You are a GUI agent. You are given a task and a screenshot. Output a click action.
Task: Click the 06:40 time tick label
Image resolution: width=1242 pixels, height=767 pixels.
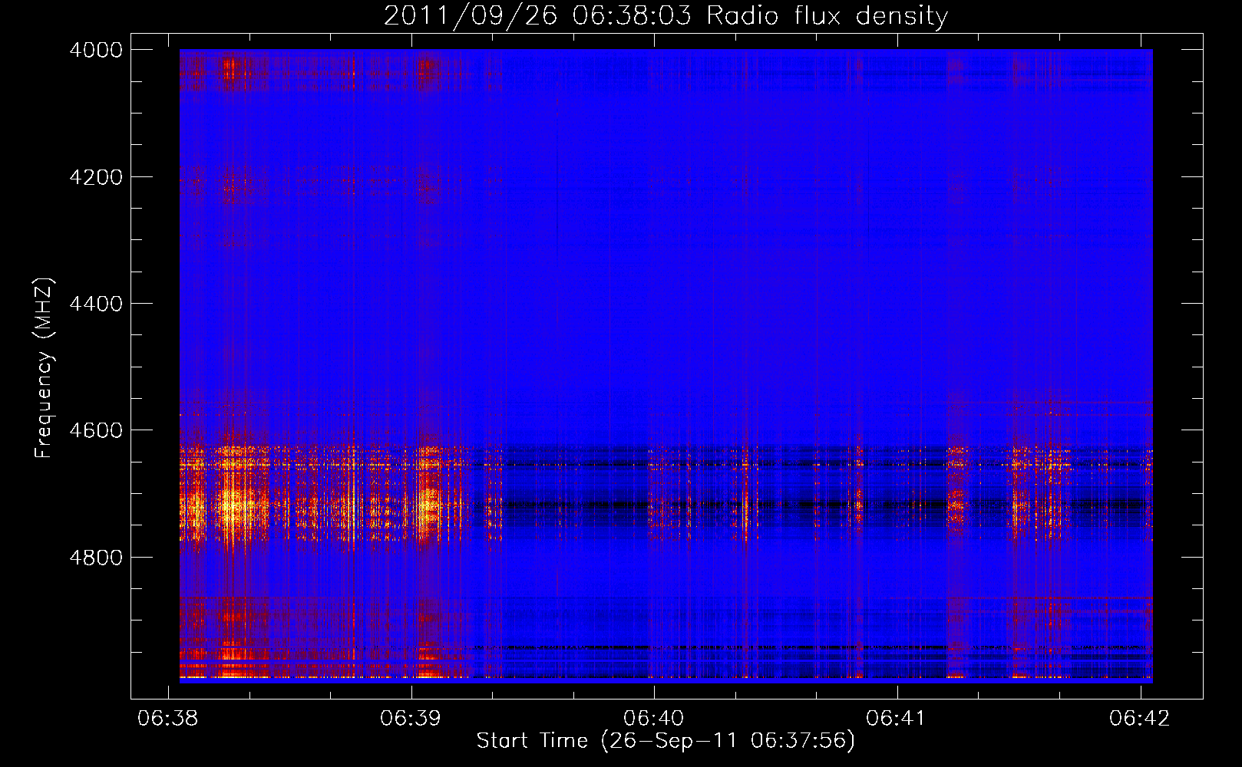coord(654,718)
